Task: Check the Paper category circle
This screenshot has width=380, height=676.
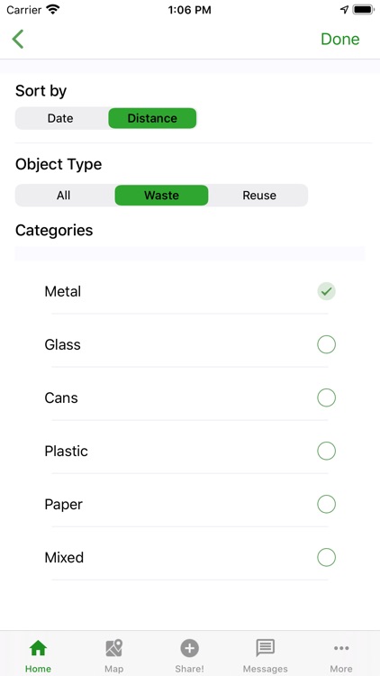Action: tap(326, 504)
